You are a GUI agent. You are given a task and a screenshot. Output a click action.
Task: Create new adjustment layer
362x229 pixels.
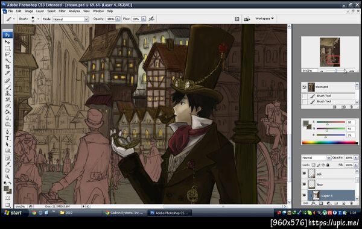point(329,204)
